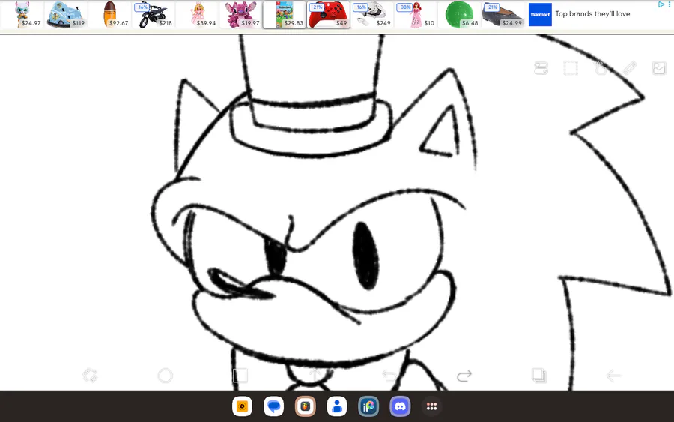The image size is (674, 422).
Task: Open the $39.94 doll ad
Action: 197,15
